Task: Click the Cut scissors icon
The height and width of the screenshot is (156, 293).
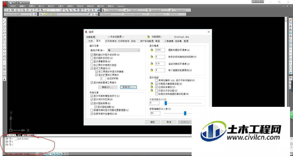Action: 32,10
